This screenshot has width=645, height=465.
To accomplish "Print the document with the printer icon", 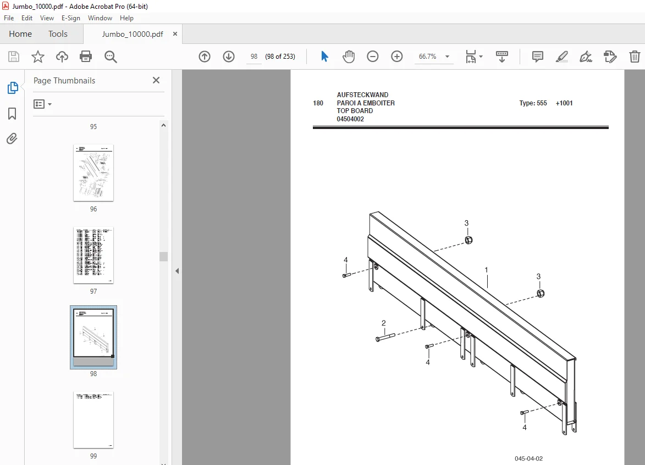I will click(x=86, y=57).
